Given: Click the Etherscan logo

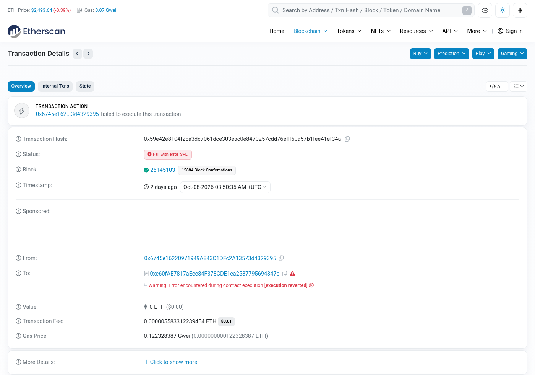Looking at the screenshot, I should tap(36, 31).
